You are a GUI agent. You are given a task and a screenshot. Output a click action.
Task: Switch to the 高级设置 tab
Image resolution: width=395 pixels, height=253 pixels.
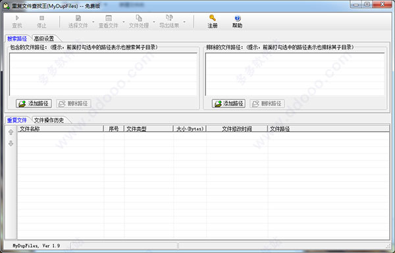pos(44,39)
